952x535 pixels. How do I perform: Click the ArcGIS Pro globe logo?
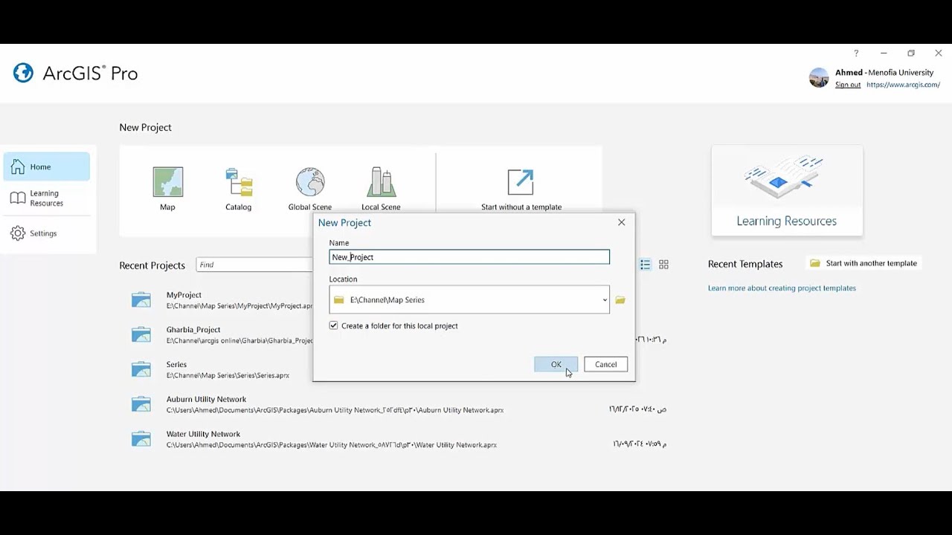pos(23,73)
